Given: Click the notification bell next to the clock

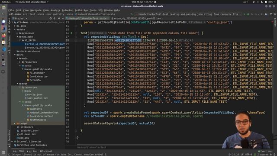Looking at the screenshot, I should (155, 2).
